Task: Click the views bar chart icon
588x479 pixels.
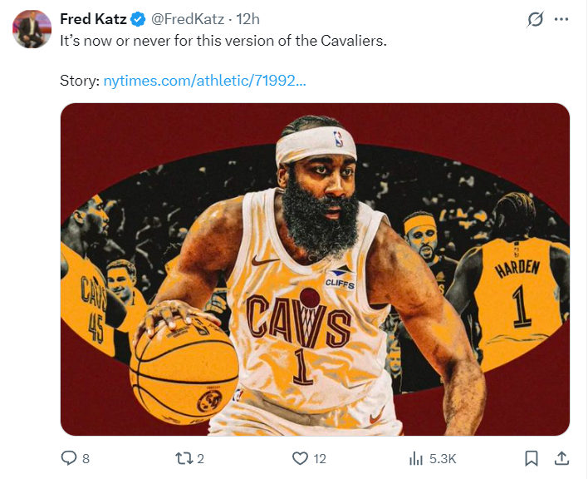Action: tap(416, 458)
